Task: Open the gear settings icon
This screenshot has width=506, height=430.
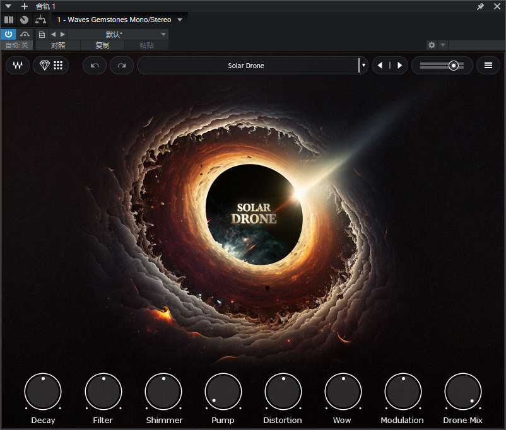Action: pos(432,45)
